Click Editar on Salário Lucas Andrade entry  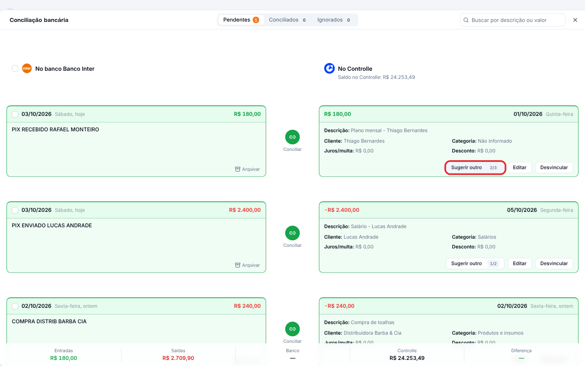point(520,264)
